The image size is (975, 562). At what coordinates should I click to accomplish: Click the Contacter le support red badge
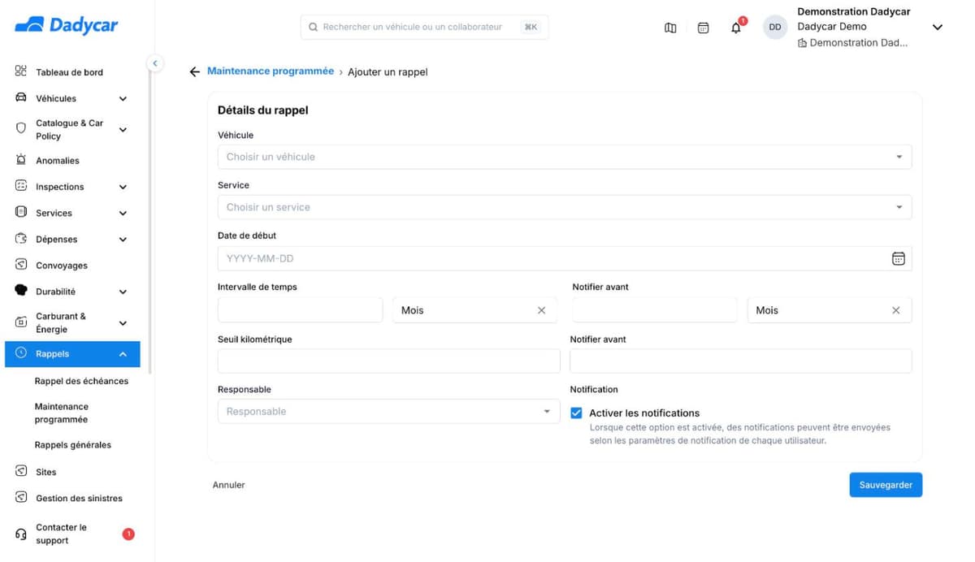(x=128, y=534)
